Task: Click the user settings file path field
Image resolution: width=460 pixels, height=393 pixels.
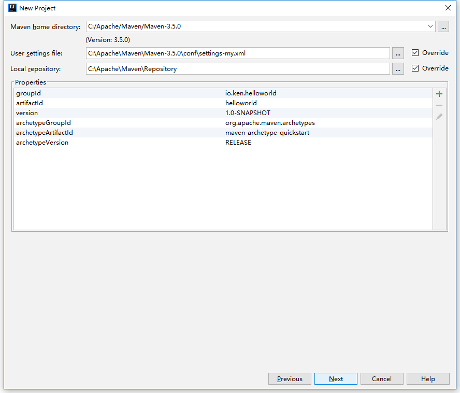Action: click(233, 53)
